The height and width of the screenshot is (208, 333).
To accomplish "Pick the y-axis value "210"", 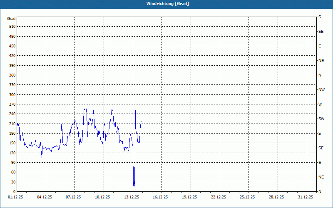I will click(12, 124).
